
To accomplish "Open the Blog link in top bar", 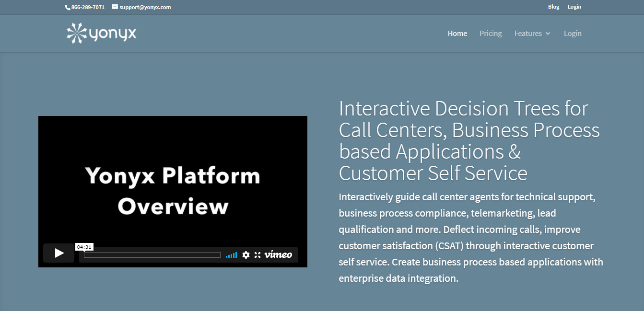I will coord(553,7).
